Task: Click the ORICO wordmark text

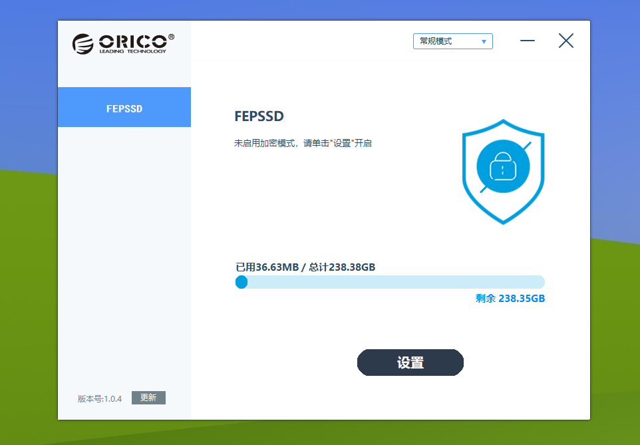Action: 133,41
